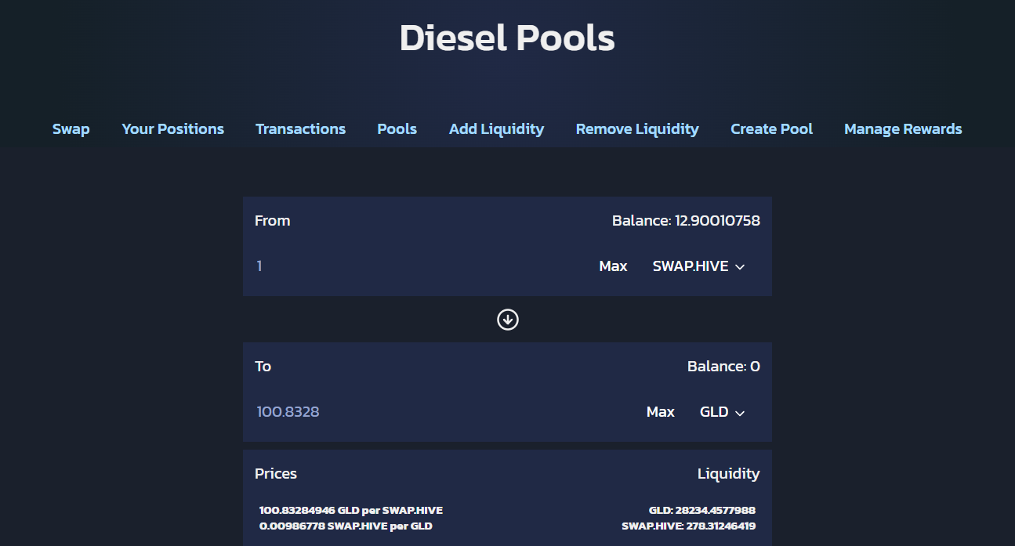Click the SWAP.HIVE liquidity amount
This screenshot has width=1015, height=546.
(x=688, y=526)
